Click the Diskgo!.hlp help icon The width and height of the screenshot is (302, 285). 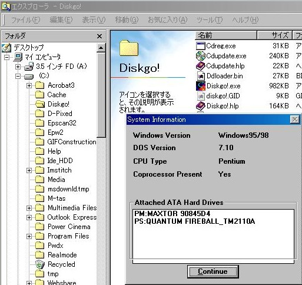pyautogui.click(x=200, y=106)
